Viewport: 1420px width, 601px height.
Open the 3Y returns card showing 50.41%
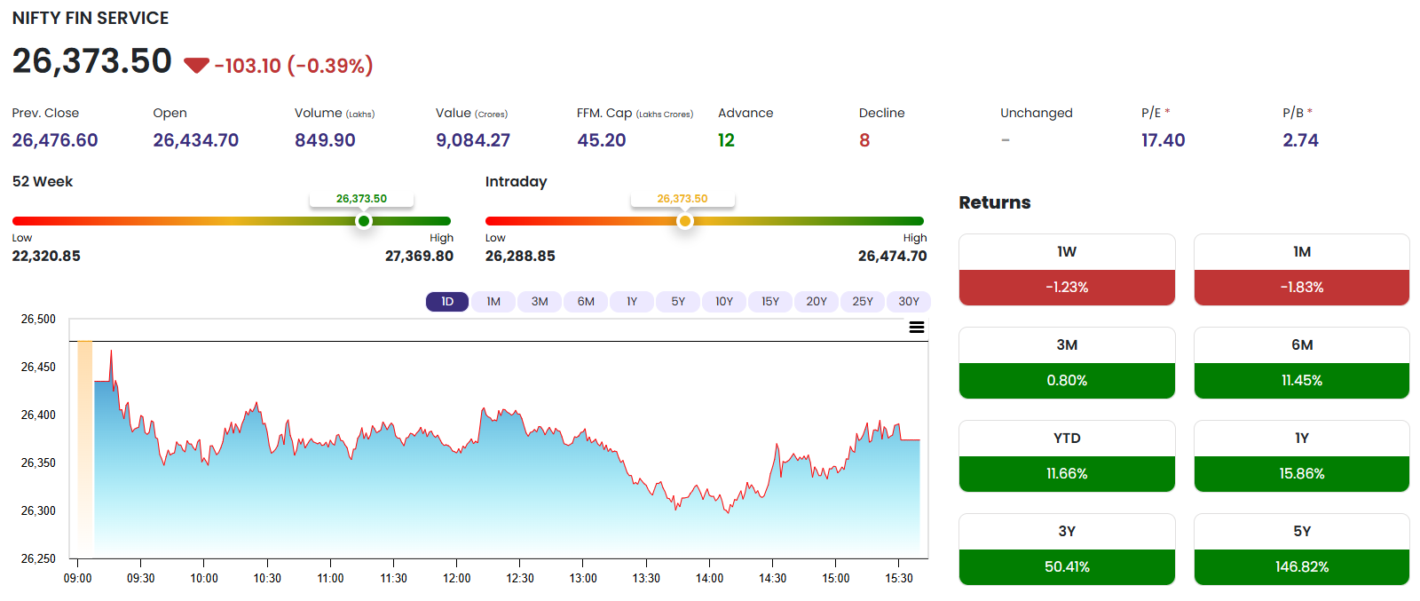pyautogui.click(x=1067, y=550)
